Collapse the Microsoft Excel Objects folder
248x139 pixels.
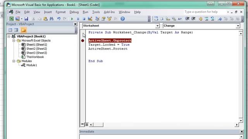14,41
